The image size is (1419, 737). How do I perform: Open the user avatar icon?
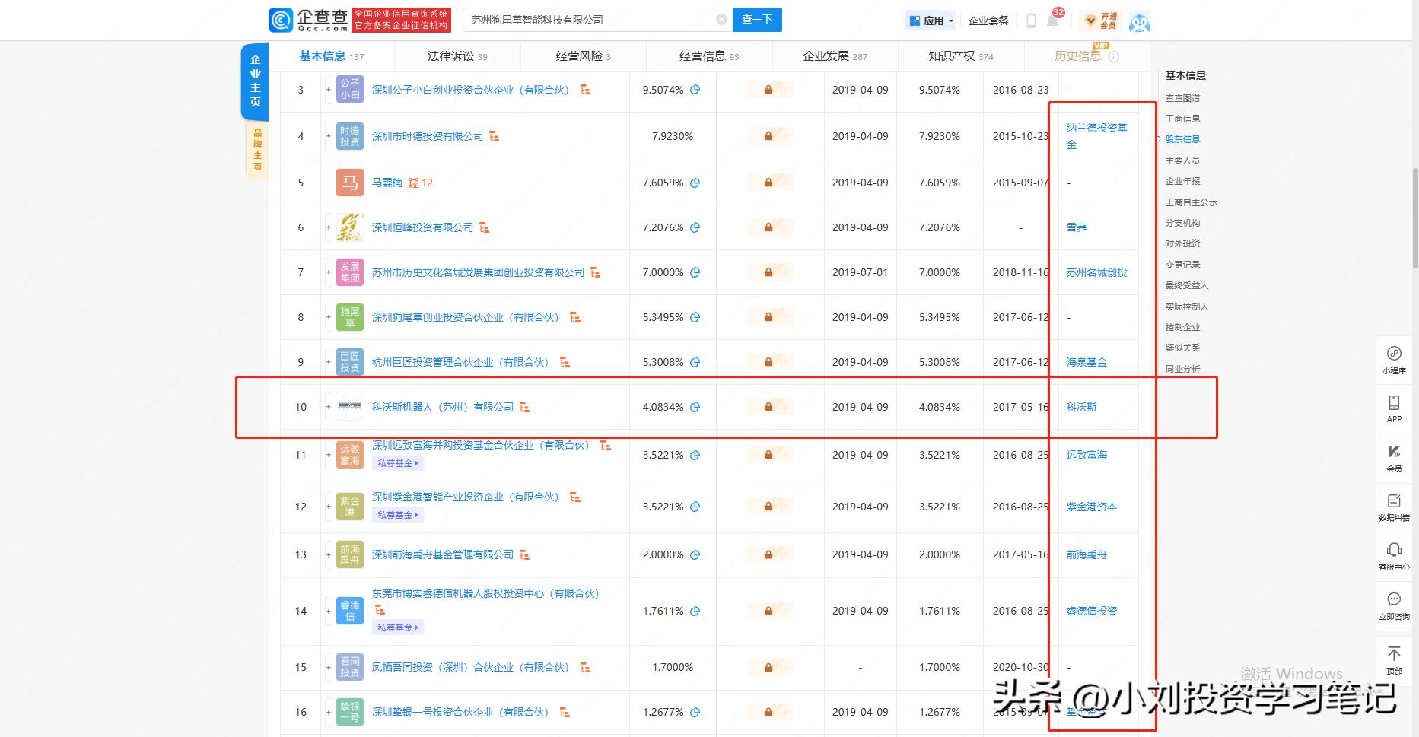pyautogui.click(x=1139, y=22)
